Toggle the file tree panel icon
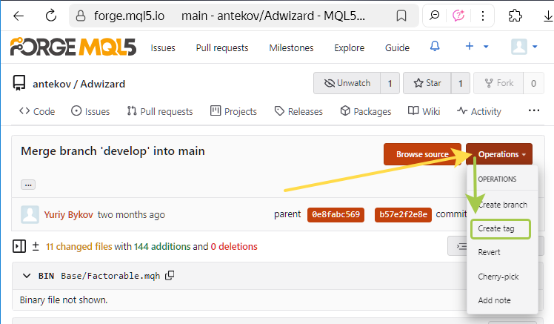Image resolution: width=554 pixels, height=324 pixels. pos(19,246)
